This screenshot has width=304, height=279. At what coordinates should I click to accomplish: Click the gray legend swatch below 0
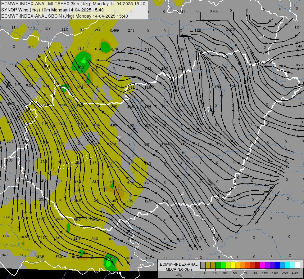click(203, 265)
